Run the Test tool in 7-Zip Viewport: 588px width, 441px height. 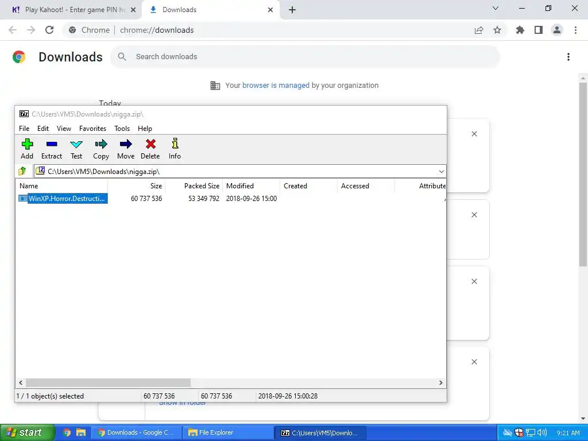[76, 149]
